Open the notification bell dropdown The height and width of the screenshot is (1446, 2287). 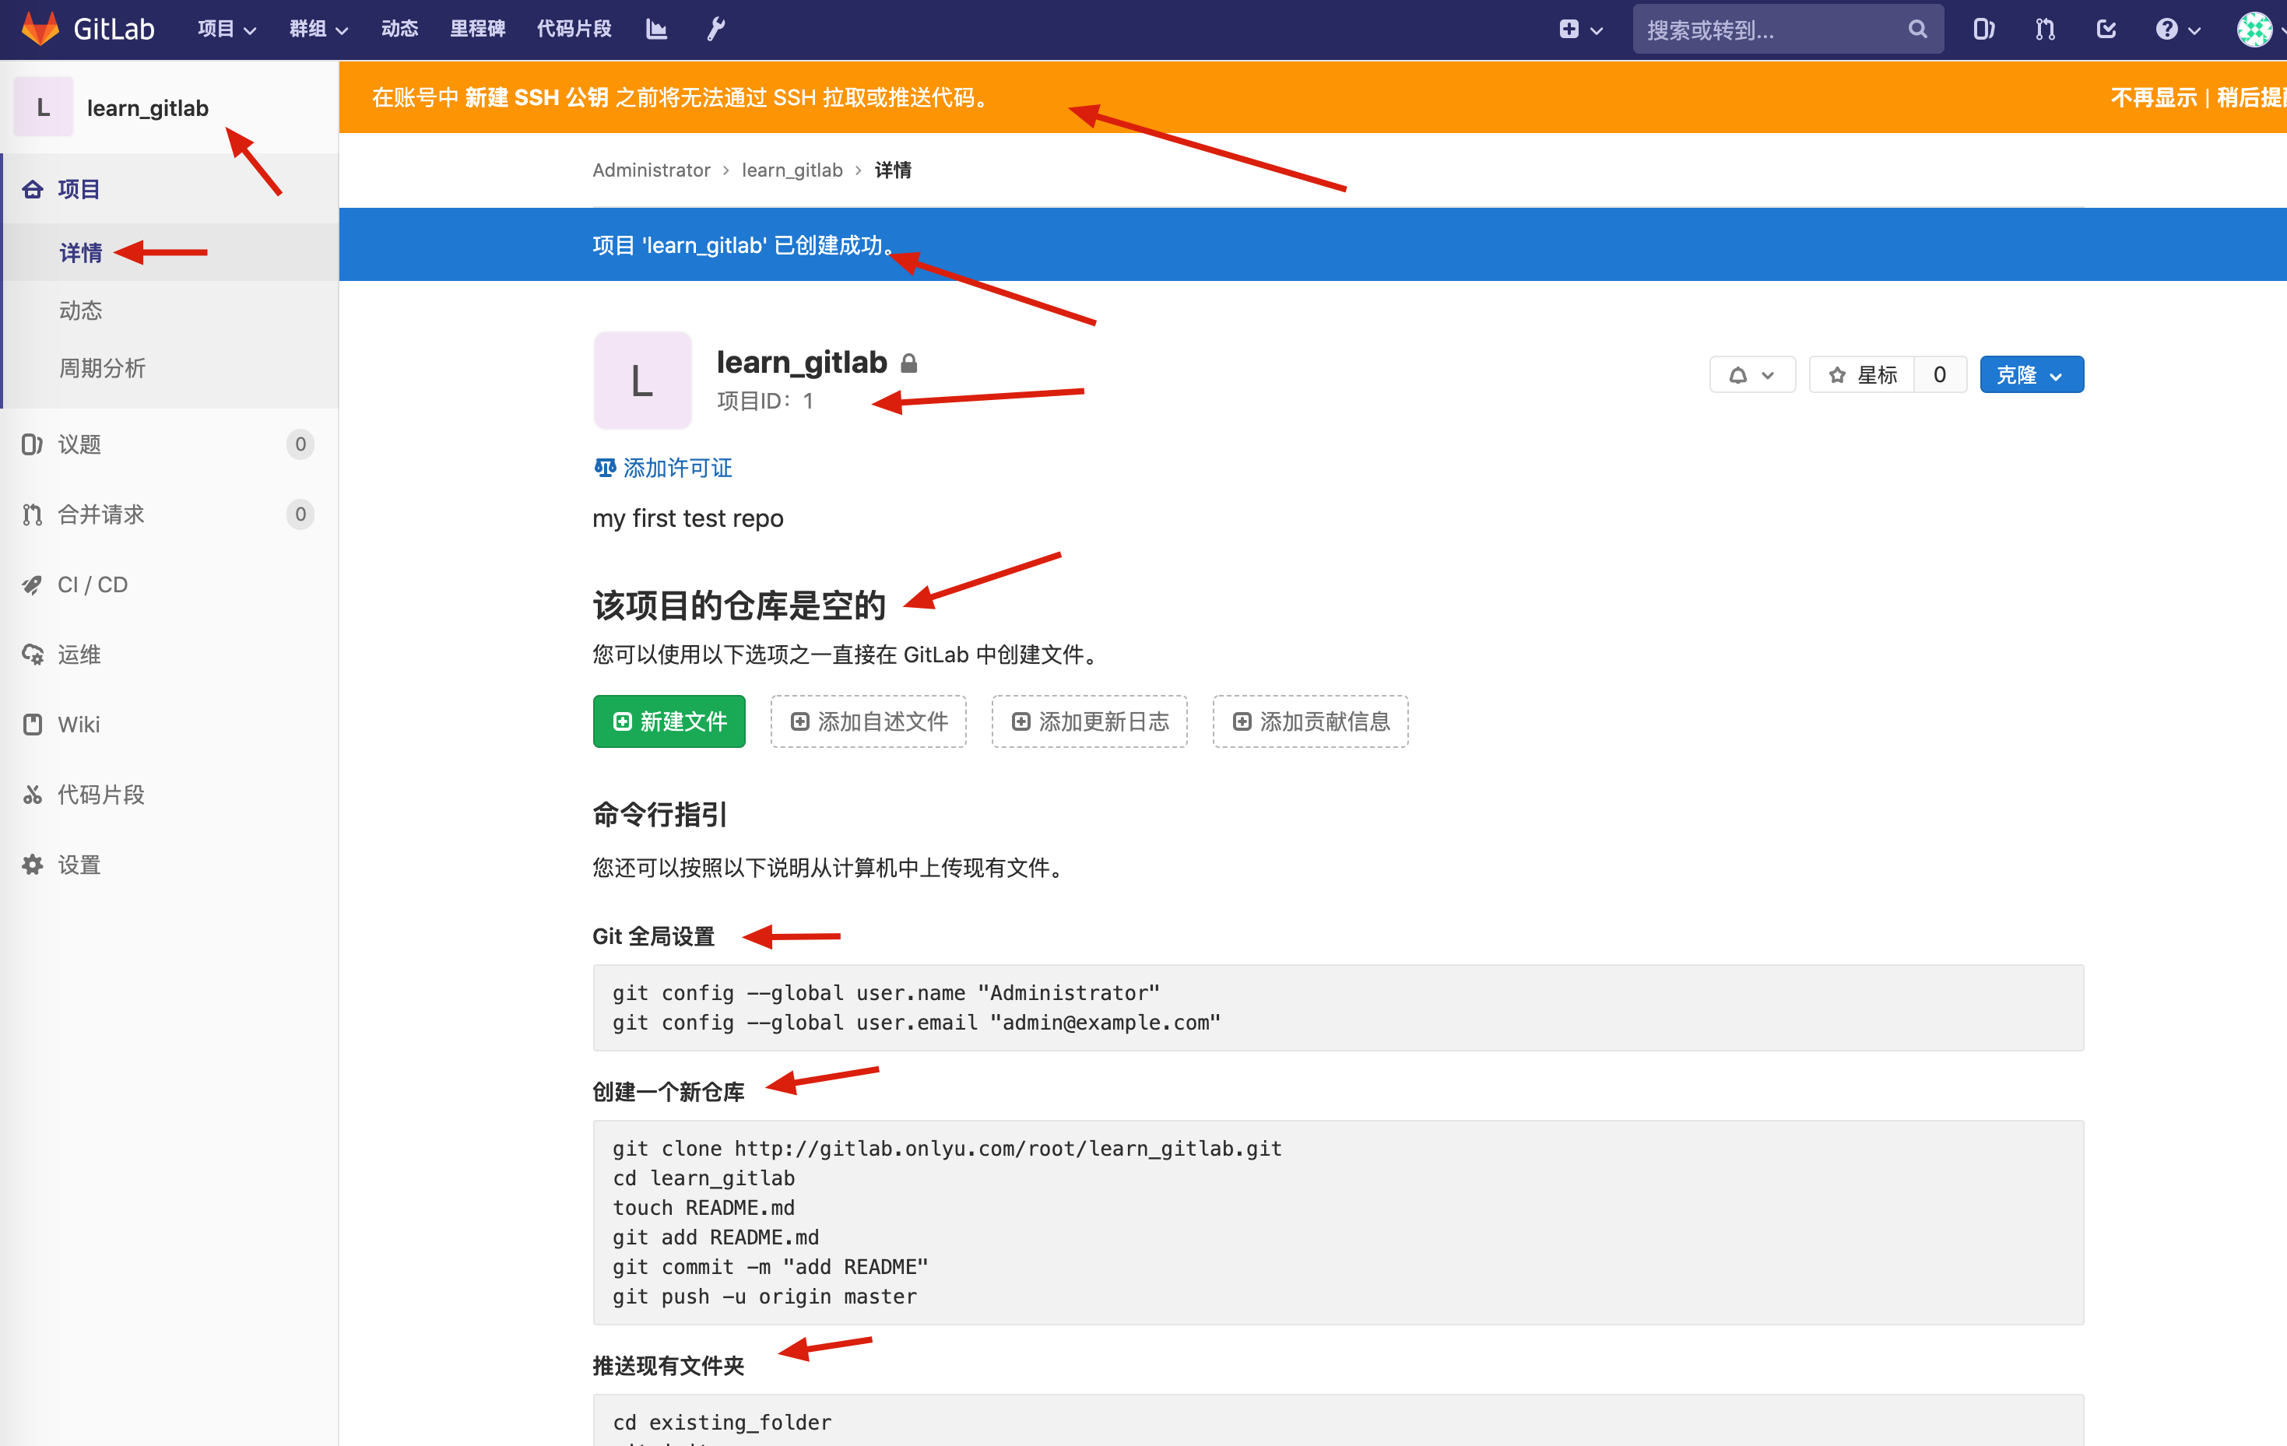coord(1751,375)
